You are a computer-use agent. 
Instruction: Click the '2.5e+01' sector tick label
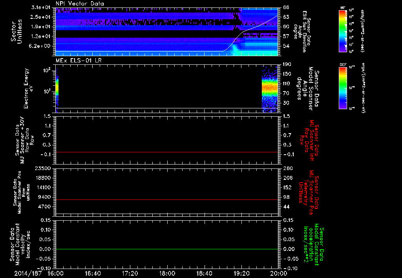41,17
